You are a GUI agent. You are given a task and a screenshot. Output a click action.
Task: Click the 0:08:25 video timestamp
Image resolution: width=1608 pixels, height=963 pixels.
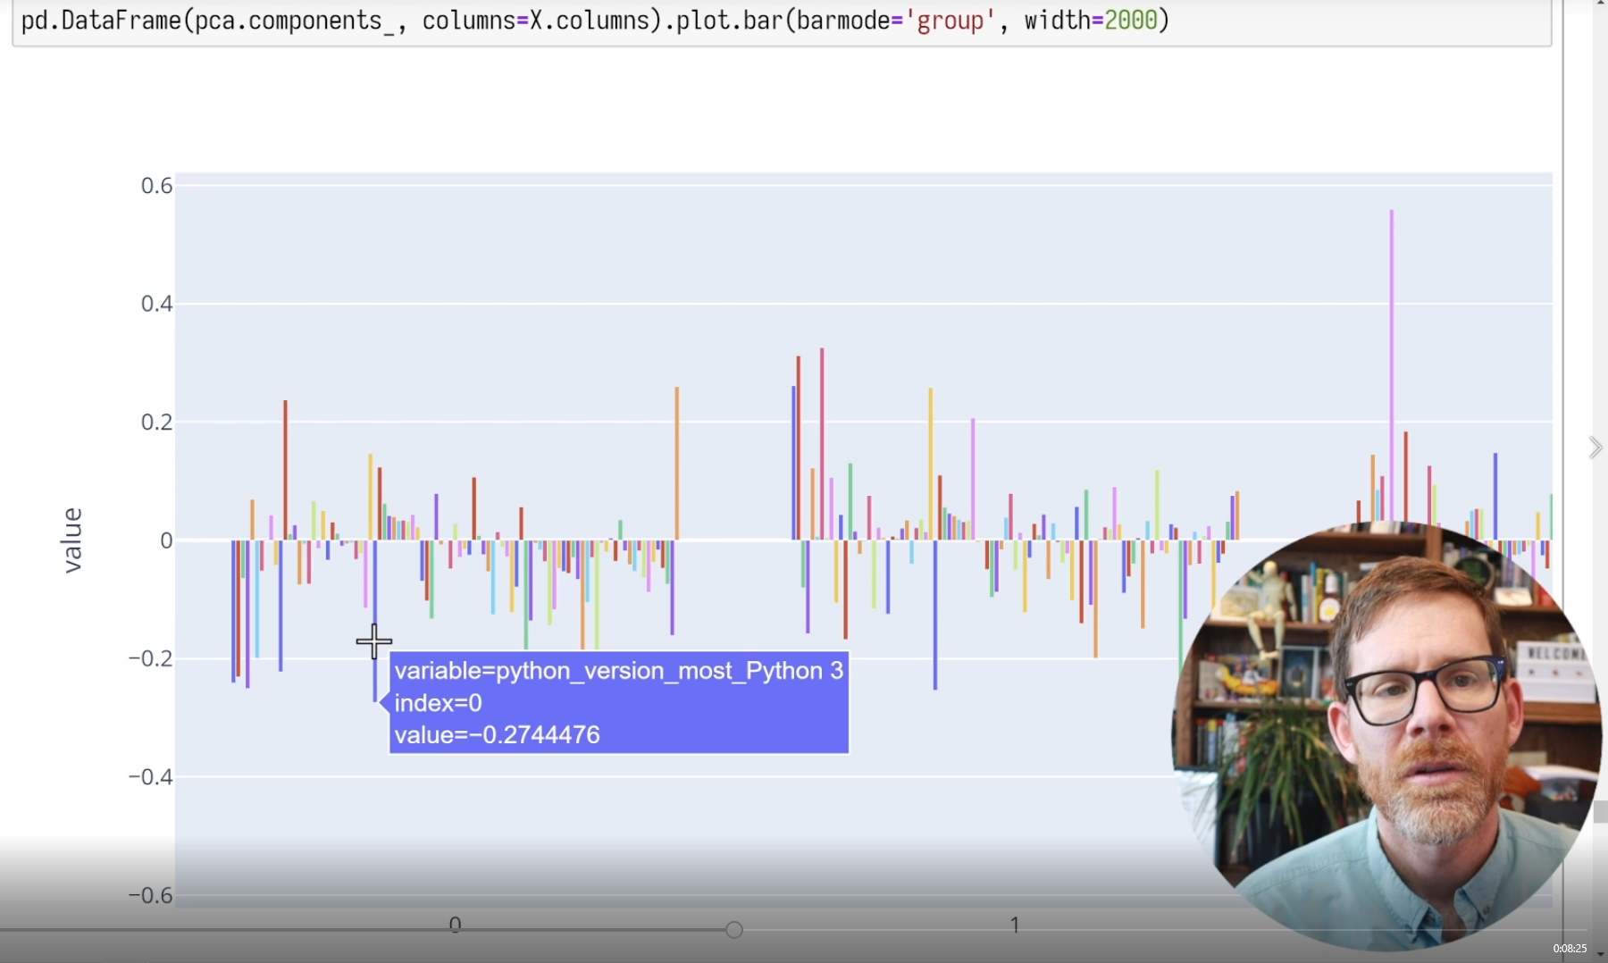coord(1570,949)
